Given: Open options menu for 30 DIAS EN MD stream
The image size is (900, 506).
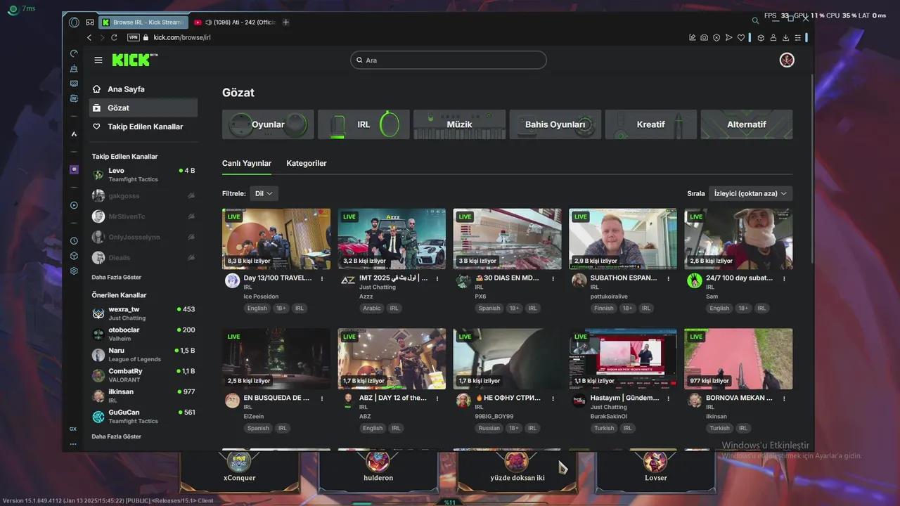Looking at the screenshot, I should pyautogui.click(x=553, y=278).
